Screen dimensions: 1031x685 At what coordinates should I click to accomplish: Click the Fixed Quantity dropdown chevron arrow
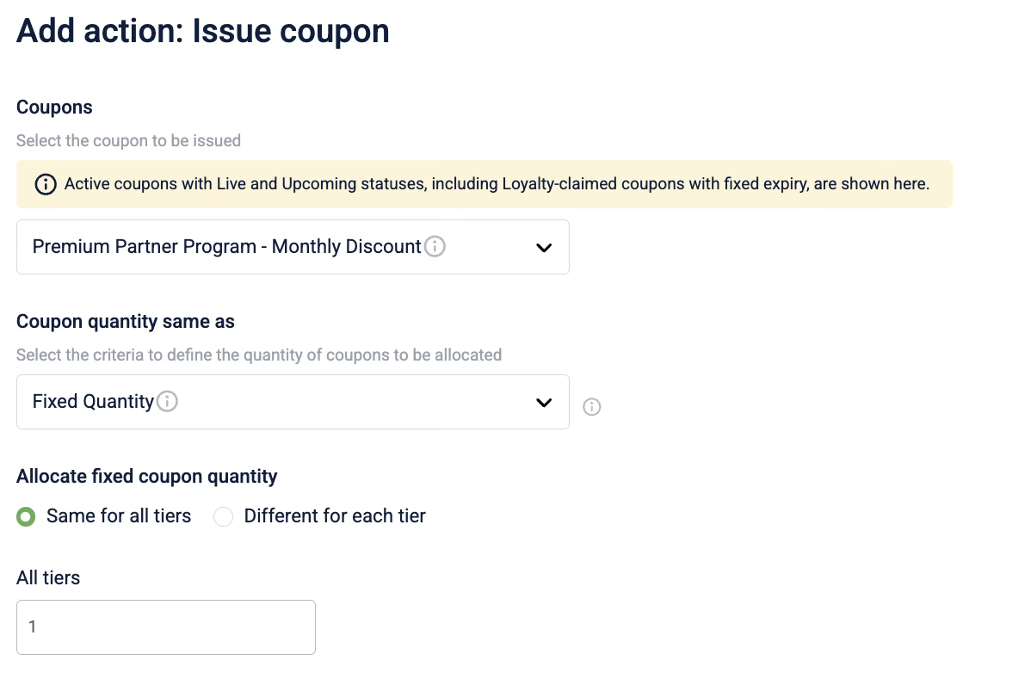(544, 402)
